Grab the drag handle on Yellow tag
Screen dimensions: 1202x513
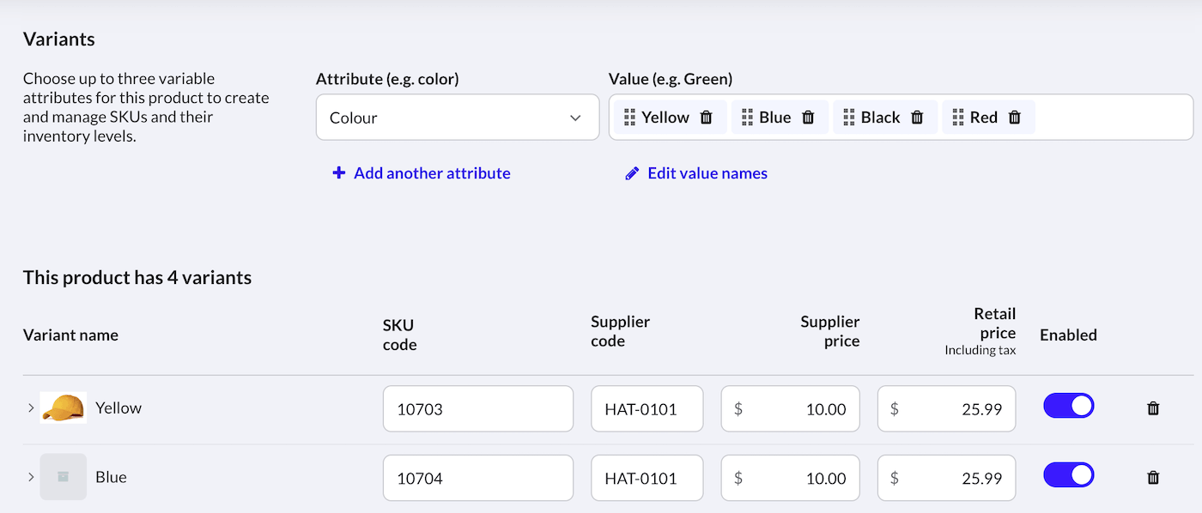[x=629, y=118]
